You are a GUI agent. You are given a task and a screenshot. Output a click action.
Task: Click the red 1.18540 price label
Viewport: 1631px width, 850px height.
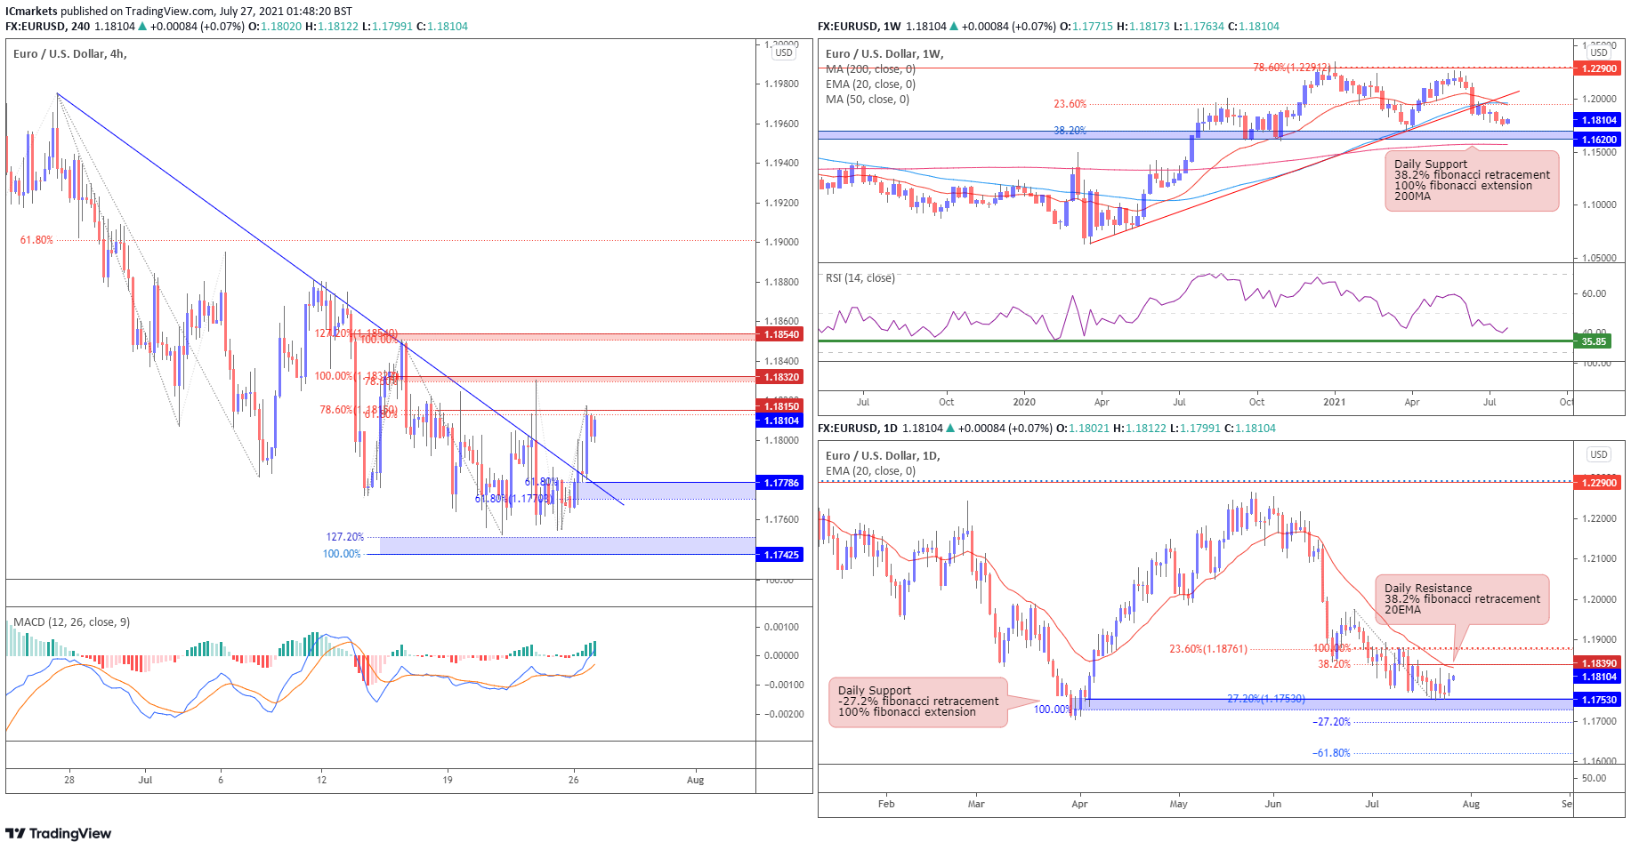point(781,334)
